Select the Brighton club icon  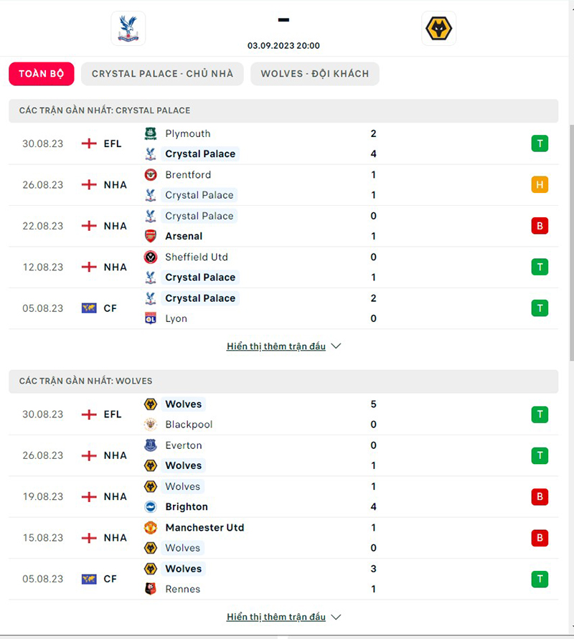point(151,506)
